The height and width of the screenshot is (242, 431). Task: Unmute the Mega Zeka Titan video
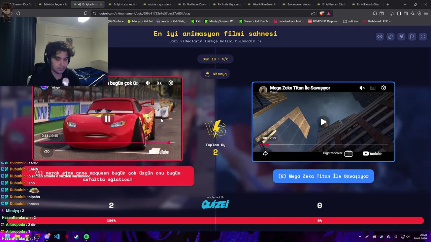pyautogui.click(x=362, y=88)
